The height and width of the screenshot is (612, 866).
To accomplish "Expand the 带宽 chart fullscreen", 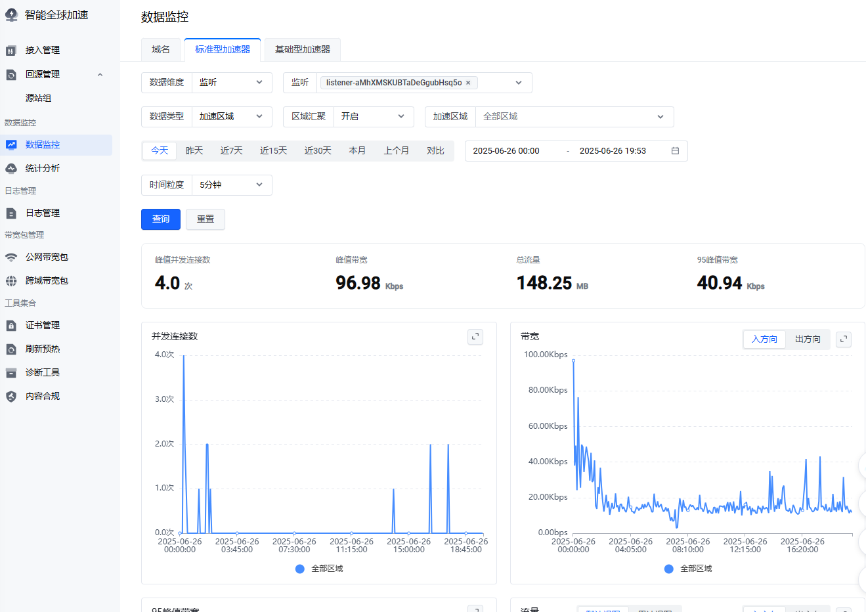I will tap(844, 339).
